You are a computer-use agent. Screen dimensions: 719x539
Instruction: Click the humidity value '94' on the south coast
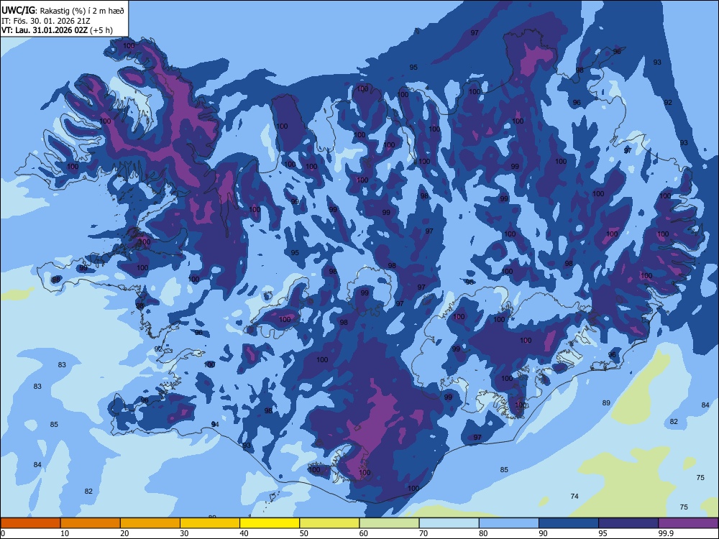[215, 425]
